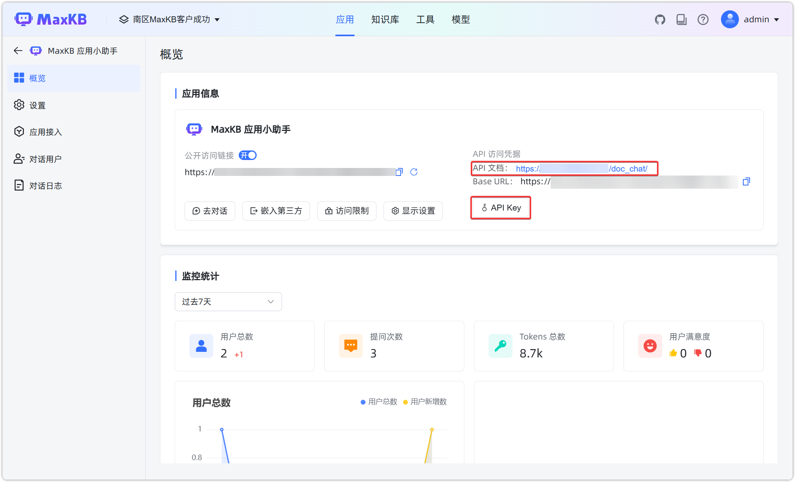This screenshot has height=482, width=795.
Task: Refresh the public access link
Action: [x=414, y=172]
